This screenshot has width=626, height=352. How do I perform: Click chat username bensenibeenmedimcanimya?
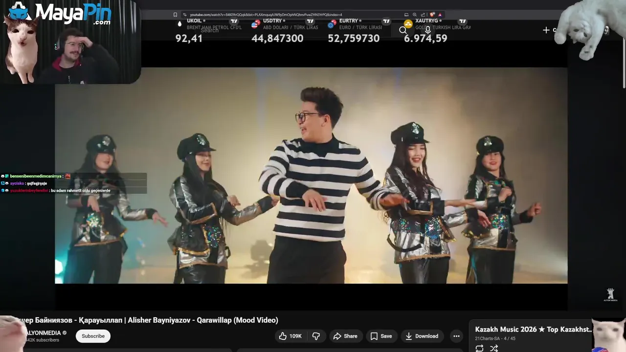coord(36,176)
